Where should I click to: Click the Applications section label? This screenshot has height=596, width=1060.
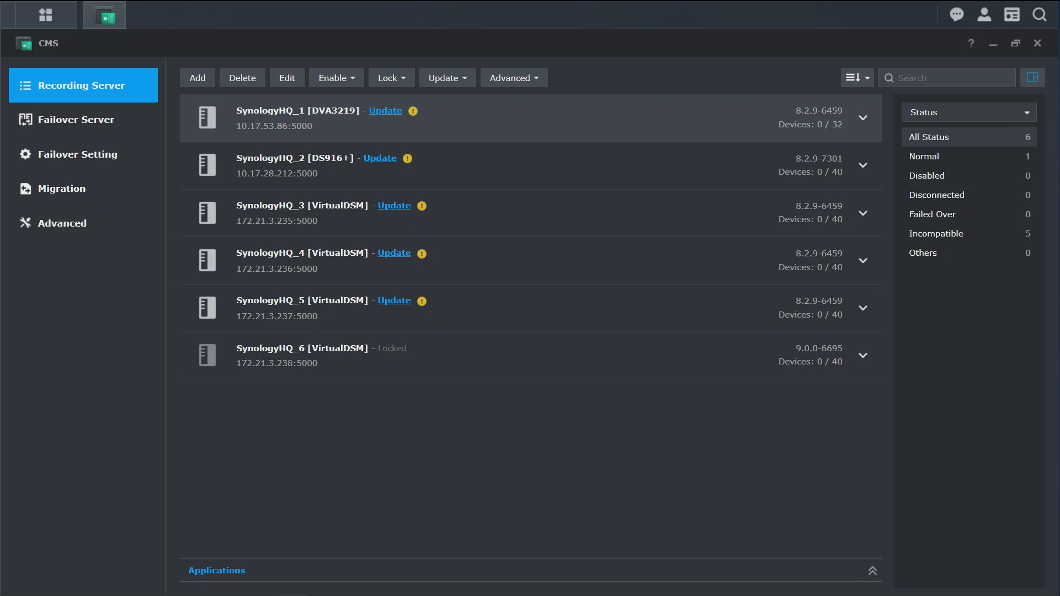216,570
